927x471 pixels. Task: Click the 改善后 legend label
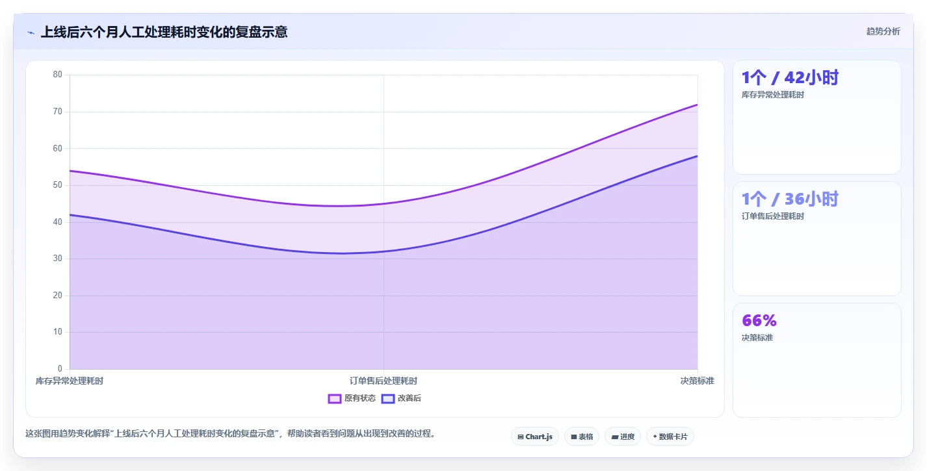coord(410,398)
